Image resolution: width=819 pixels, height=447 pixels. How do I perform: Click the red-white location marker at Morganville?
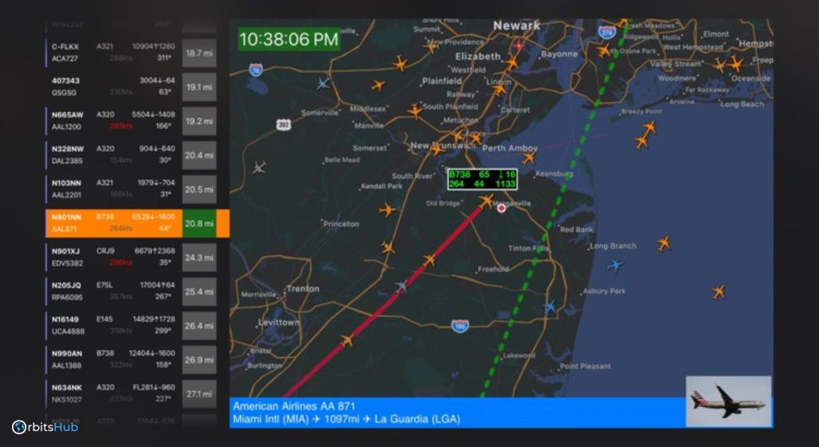click(501, 208)
